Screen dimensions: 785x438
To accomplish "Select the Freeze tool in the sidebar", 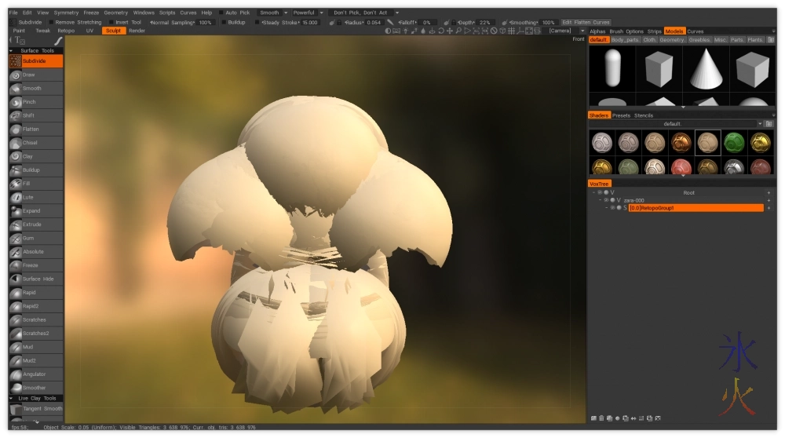I will tap(30, 265).
